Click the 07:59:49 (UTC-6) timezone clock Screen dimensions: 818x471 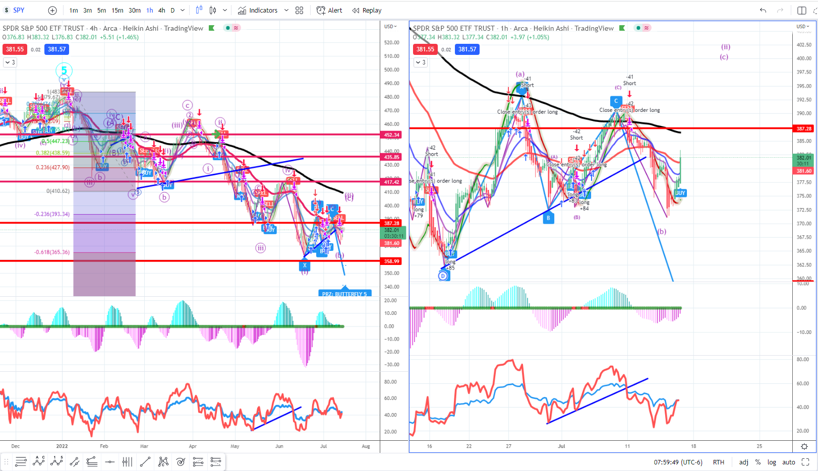678,462
